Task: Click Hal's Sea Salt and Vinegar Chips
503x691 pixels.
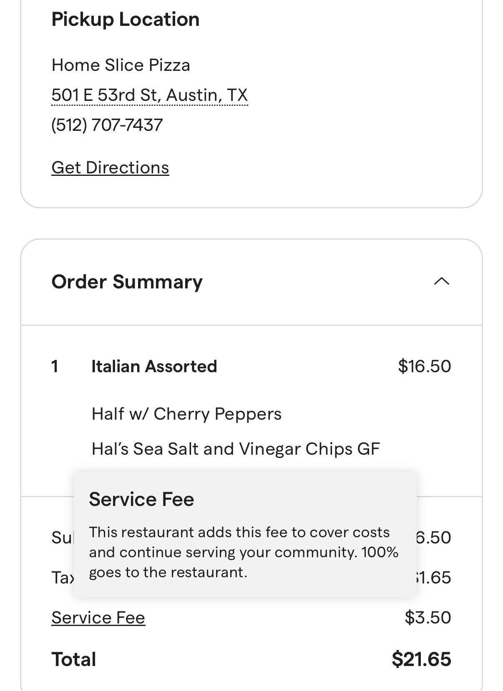Action: point(236,449)
